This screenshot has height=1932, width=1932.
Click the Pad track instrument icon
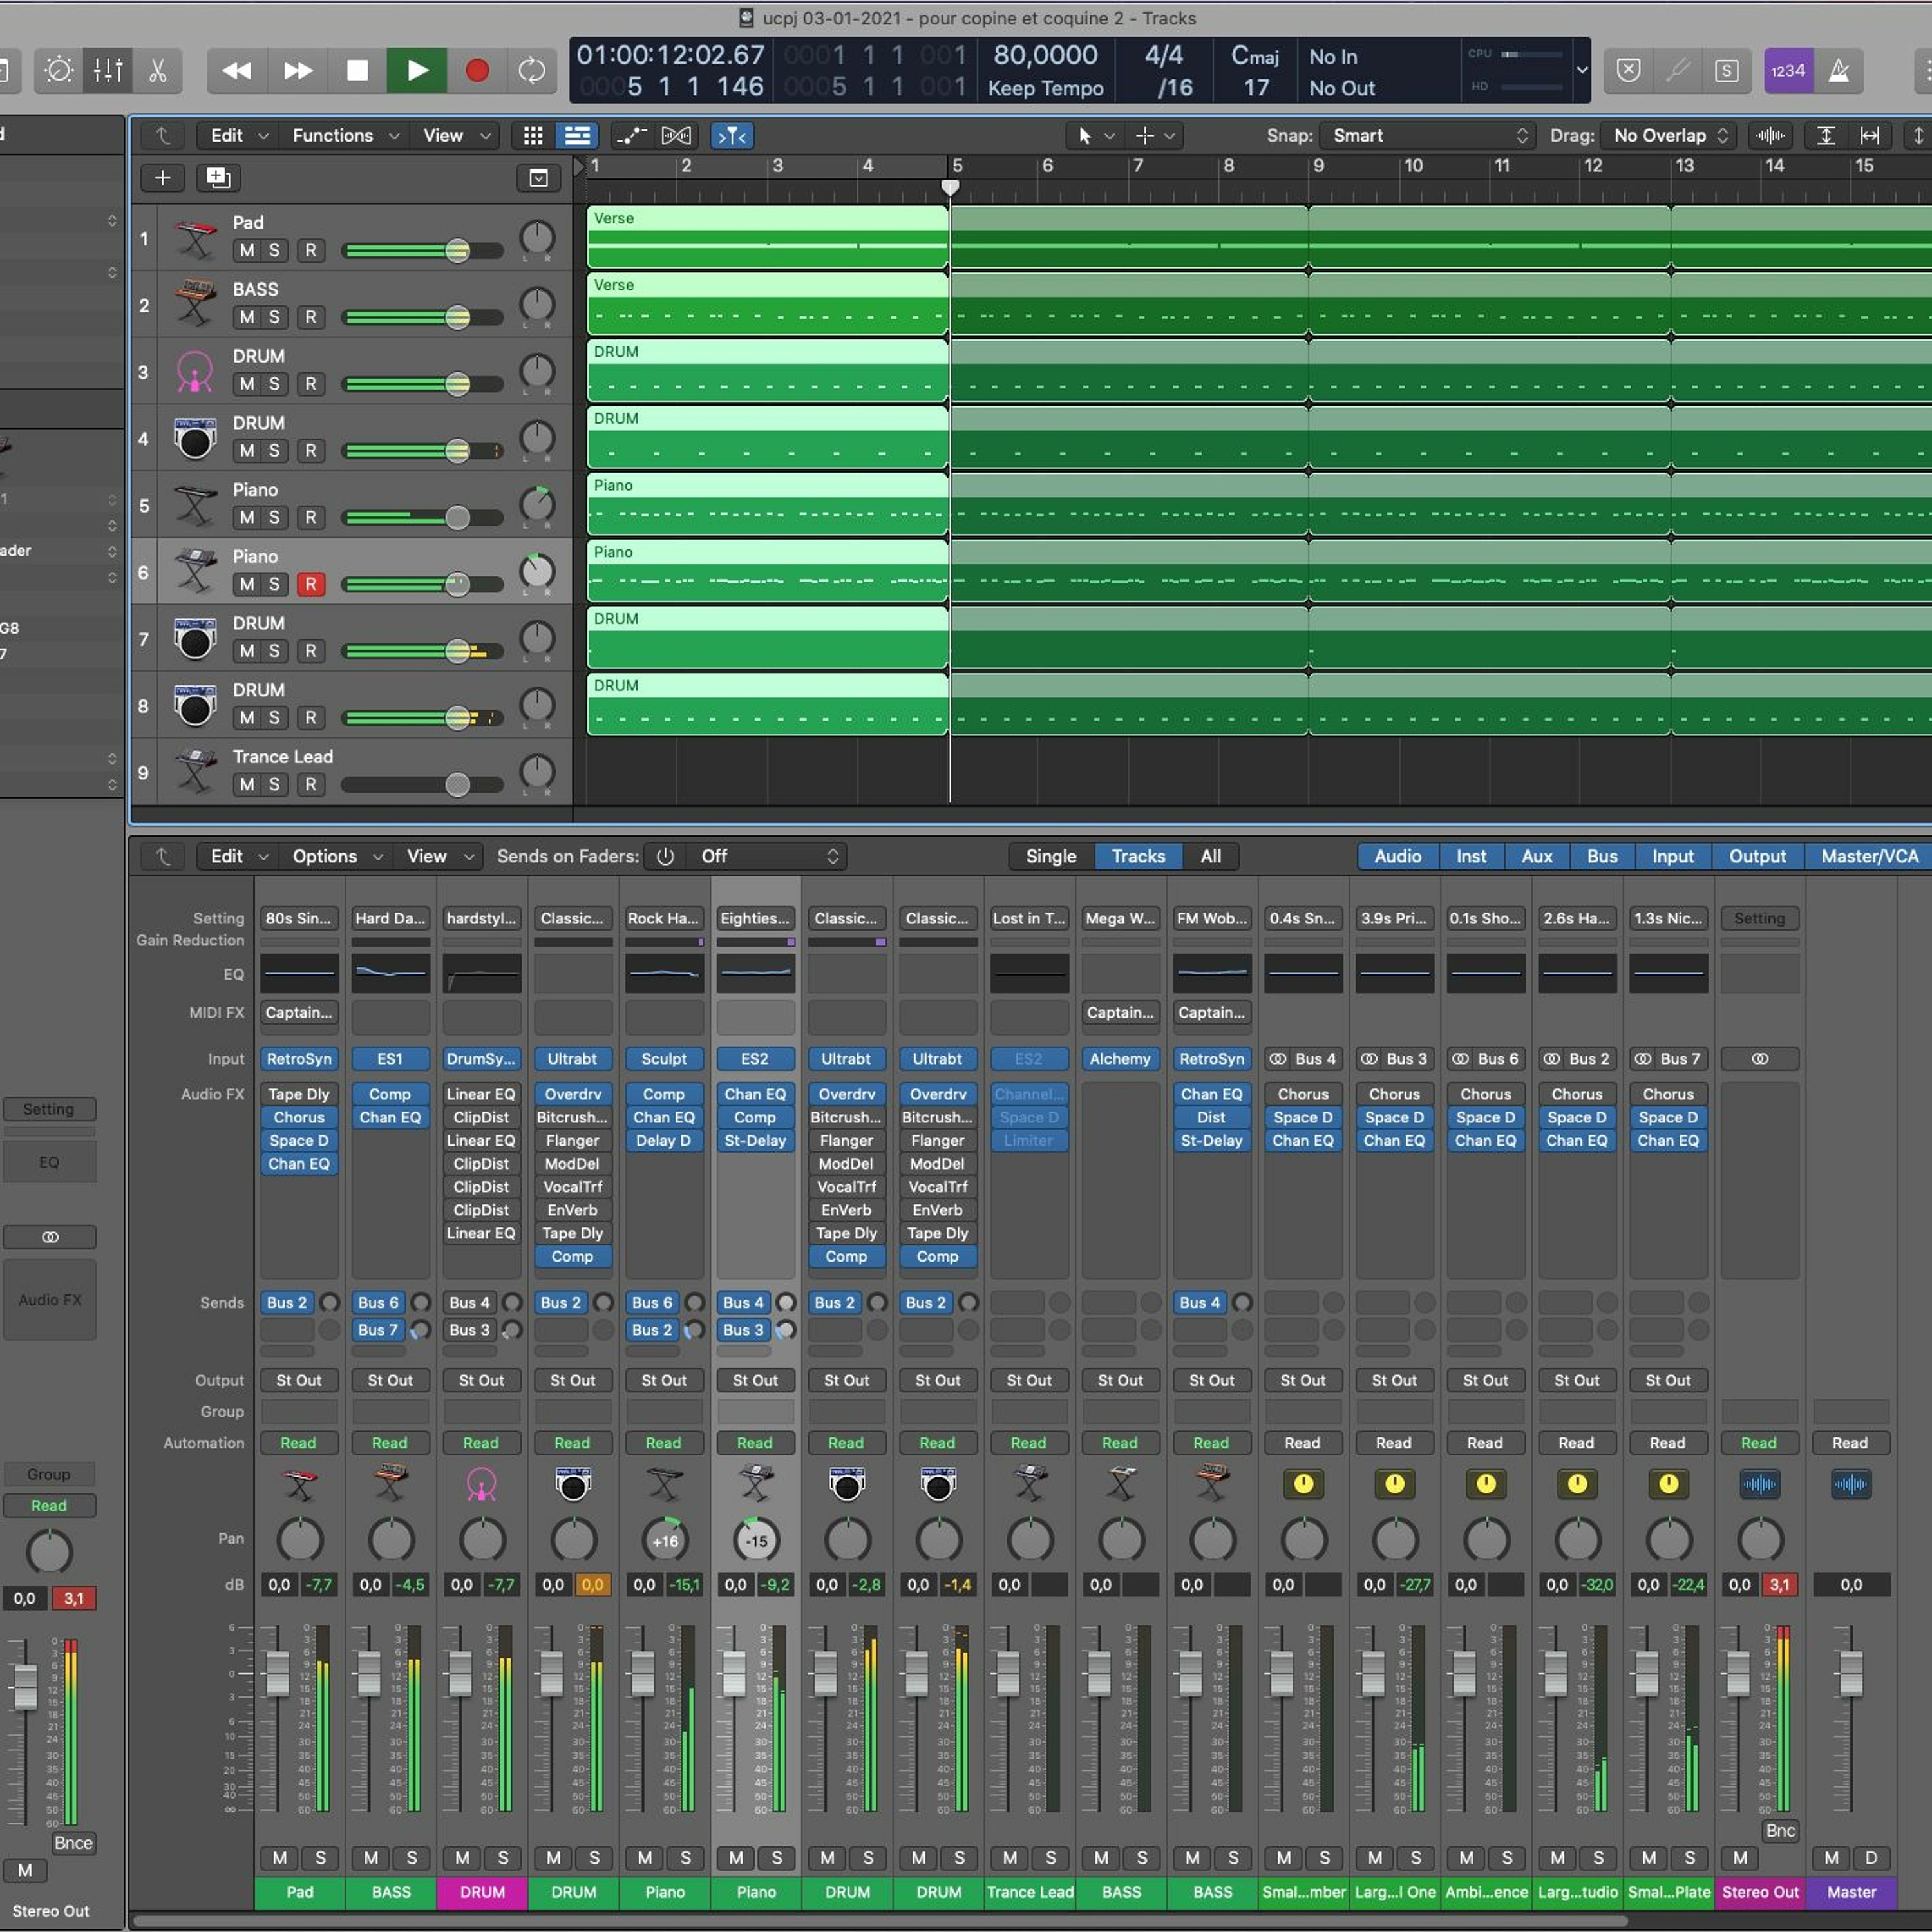tap(195, 238)
